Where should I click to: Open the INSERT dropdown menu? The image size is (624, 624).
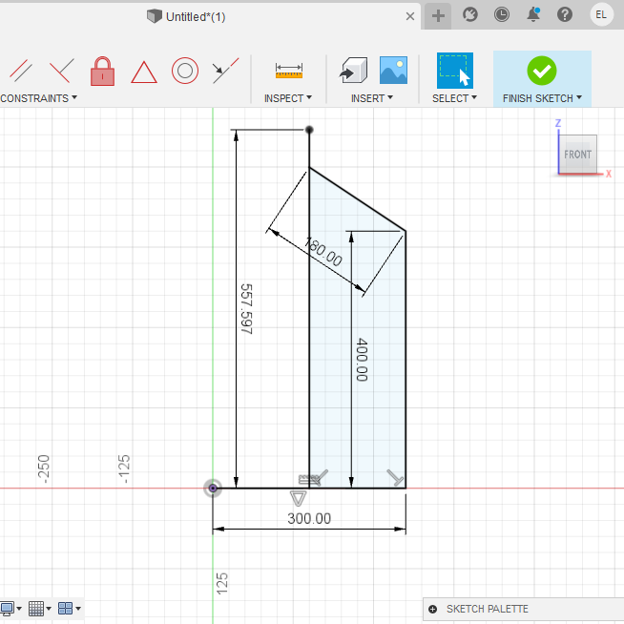[x=372, y=98]
